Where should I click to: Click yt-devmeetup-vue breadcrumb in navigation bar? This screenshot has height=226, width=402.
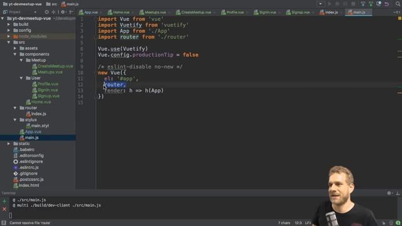coord(23,4)
